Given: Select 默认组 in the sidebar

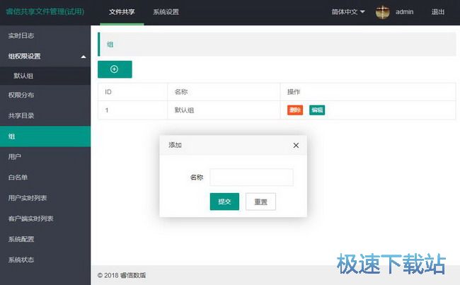Looking at the screenshot, I should click(45, 76).
